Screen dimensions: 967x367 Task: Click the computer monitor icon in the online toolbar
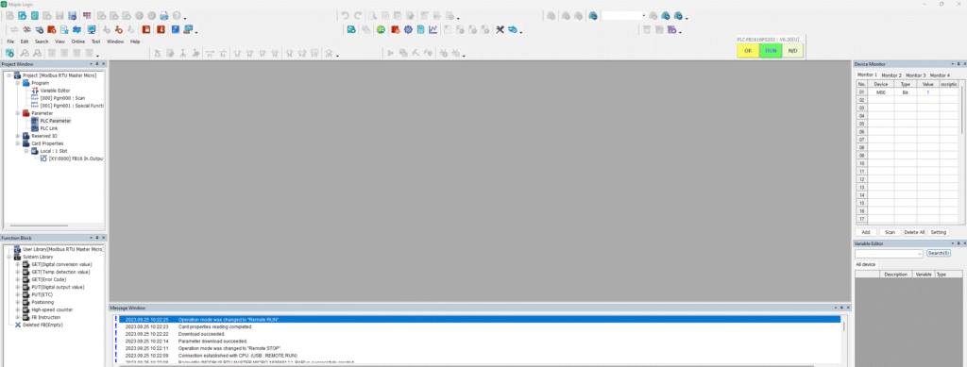pos(92,29)
